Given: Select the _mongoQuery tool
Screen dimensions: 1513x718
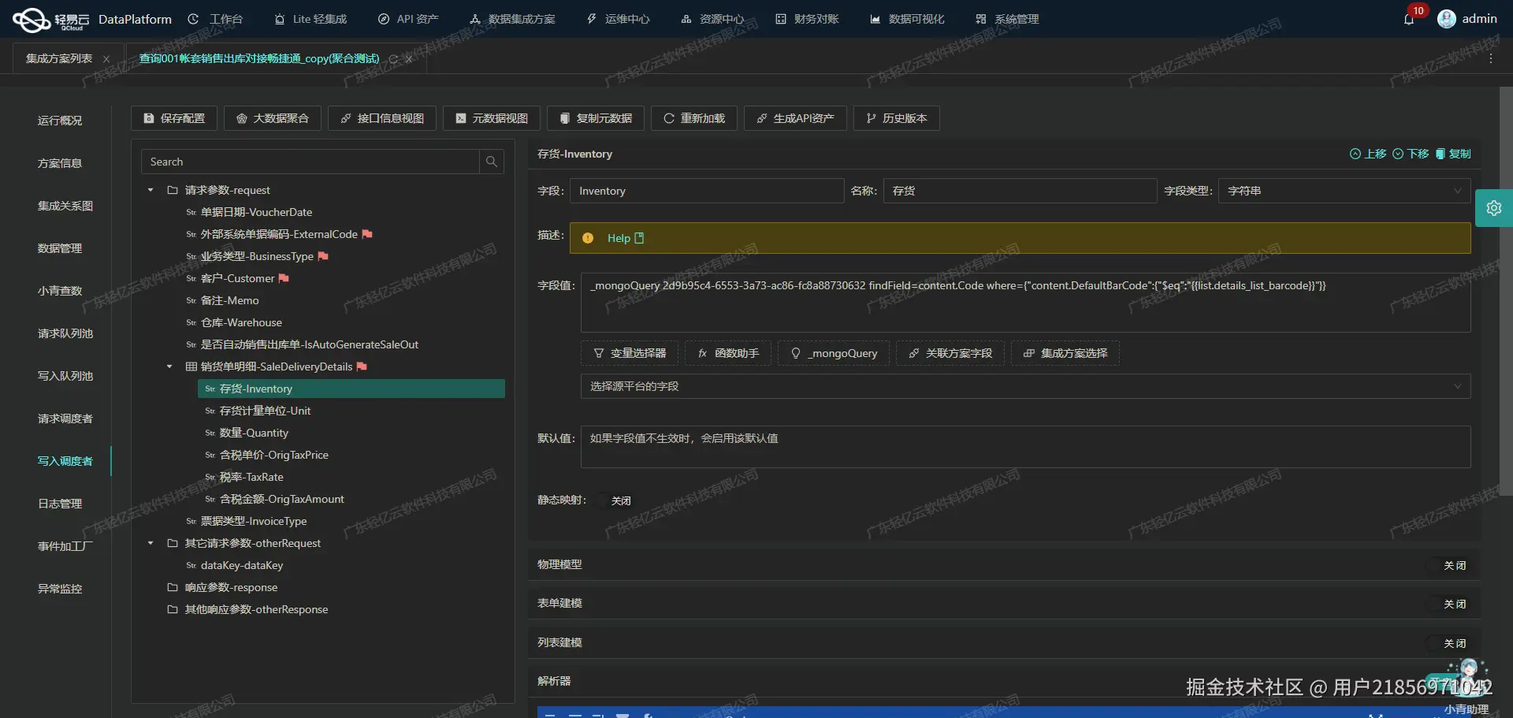Looking at the screenshot, I should click(x=833, y=353).
